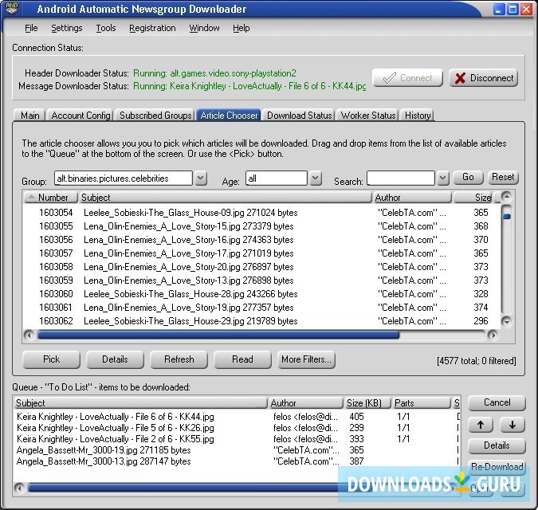Select queue item Angela_Bassett-Mr_3000-19.jpg
This screenshot has height=510, width=538.
point(237,450)
